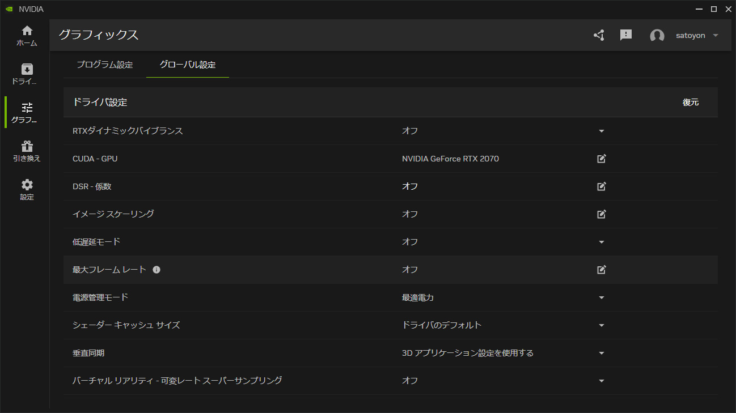Select the グローバル設定 tab

click(x=188, y=65)
